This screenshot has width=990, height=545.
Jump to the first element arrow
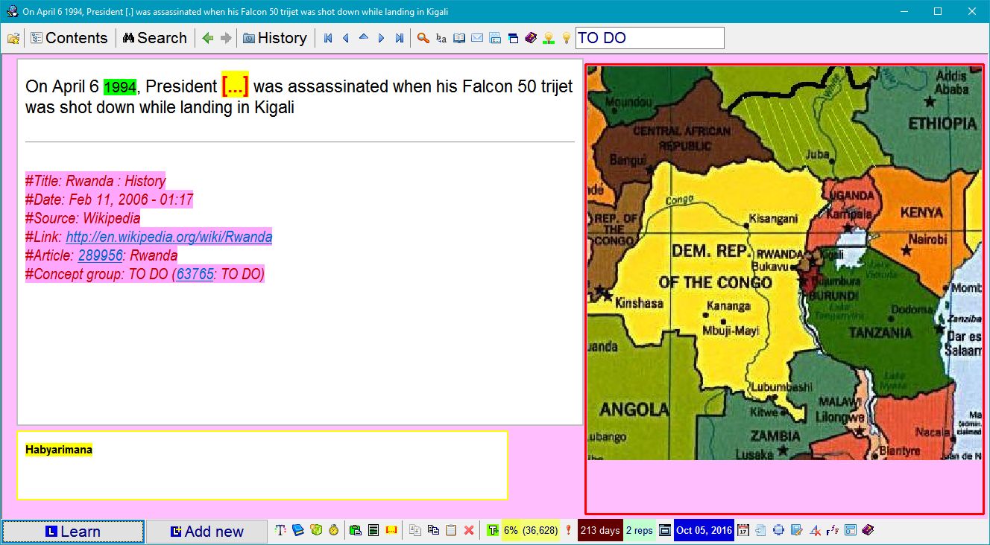[x=328, y=38]
